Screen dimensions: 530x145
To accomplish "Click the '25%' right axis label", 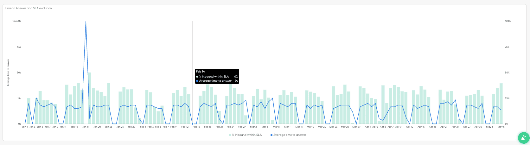I will [x=507, y=98].
